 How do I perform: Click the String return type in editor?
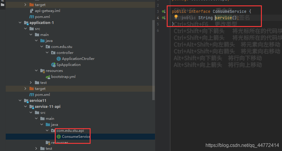click(x=205, y=18)
